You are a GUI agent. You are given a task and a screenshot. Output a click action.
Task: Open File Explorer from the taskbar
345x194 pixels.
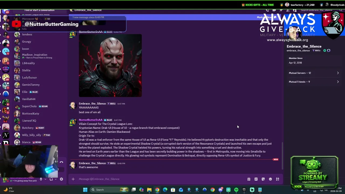click(149, 190)
